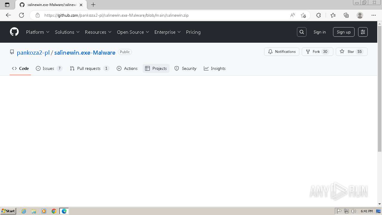Open GitHub search magnifier button
Image resolution: width=382 pixels, height=215 pixels.
click(x=302, y=32)
